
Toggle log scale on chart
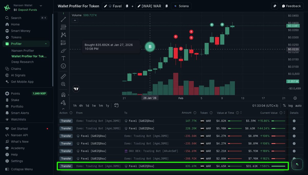point(291,106)
